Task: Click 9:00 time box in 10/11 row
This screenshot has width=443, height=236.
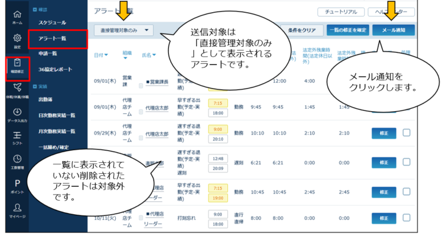Action: (x=218, y=214)
